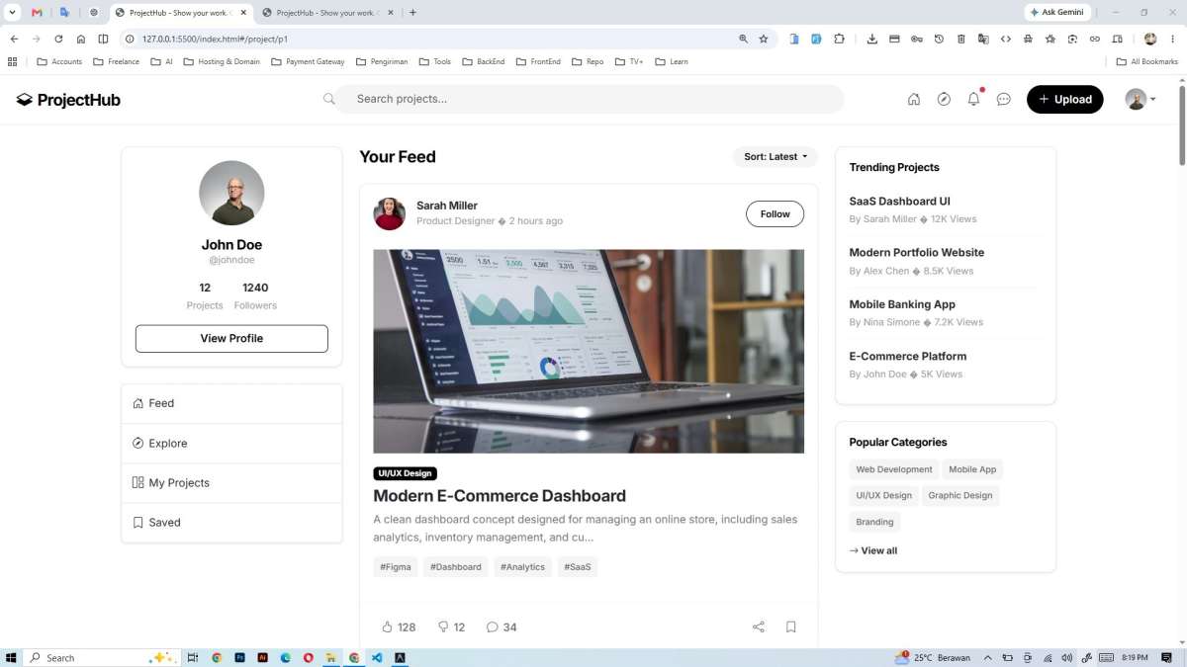Like the Modern E-Commerce Dashboard post

[399, 626]
